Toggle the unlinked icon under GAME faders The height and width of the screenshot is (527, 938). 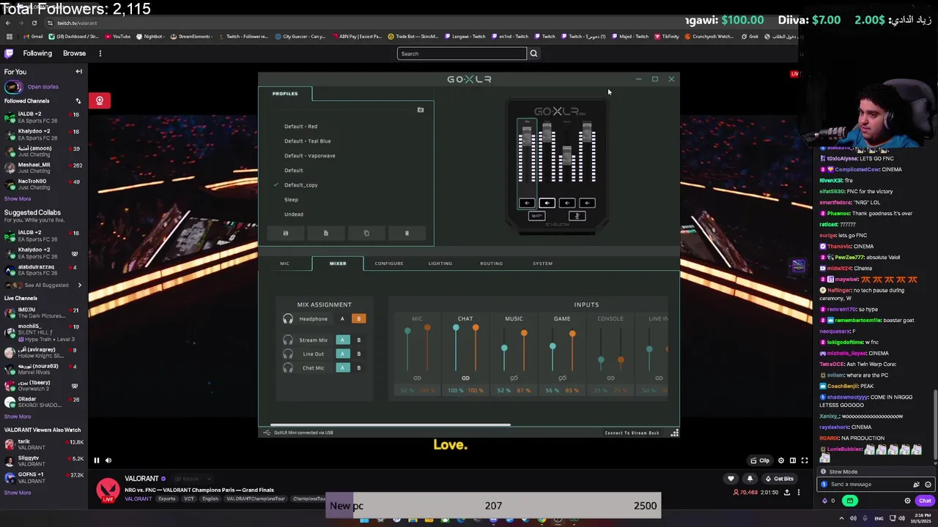pyautogui.click(x=562, y=378)
